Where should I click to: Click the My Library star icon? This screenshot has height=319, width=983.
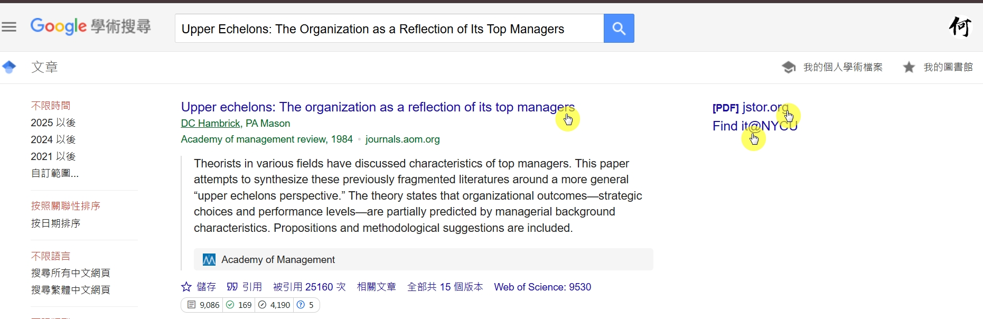909,67
